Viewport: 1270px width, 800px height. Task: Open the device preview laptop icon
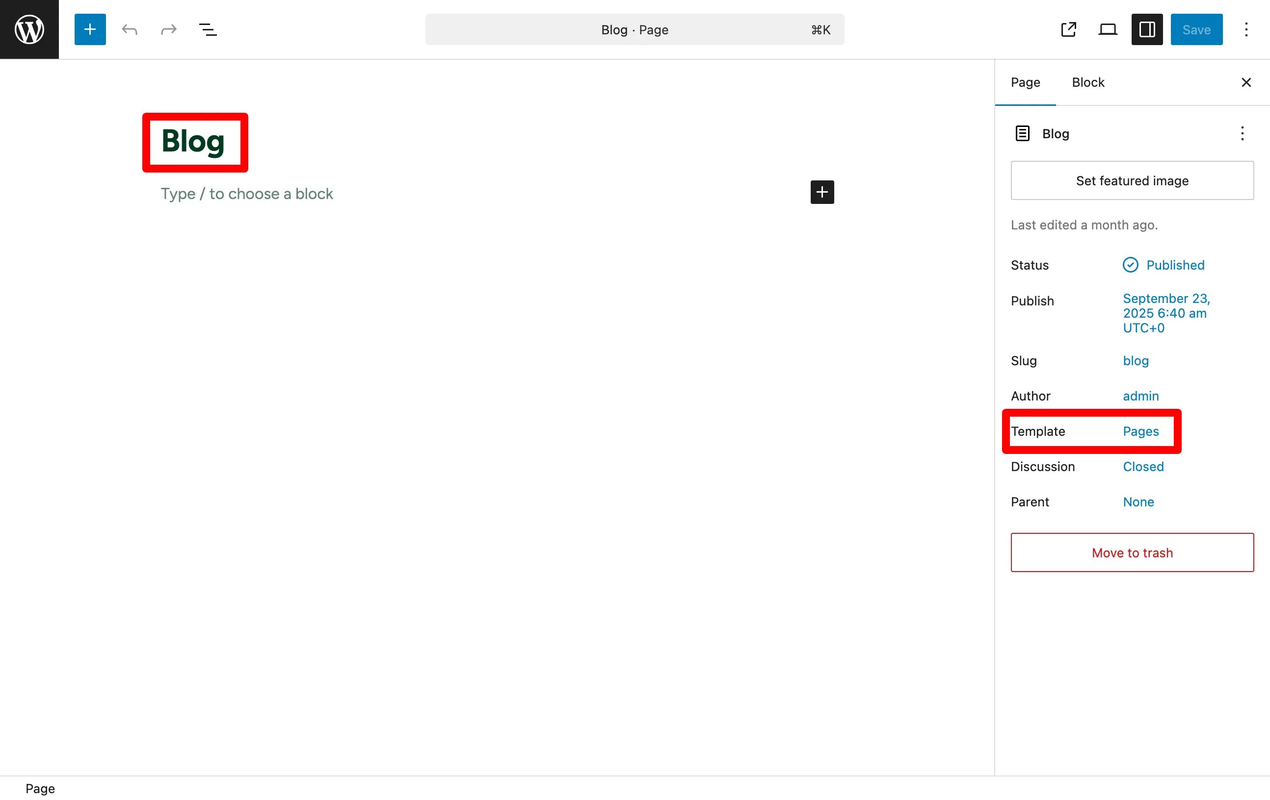click(1107, 29)
